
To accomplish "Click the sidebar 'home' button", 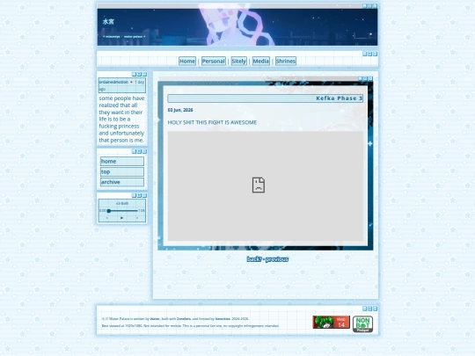I will click(122, 162).
